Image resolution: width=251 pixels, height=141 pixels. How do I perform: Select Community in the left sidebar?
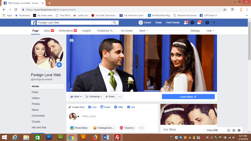[38, 116]
